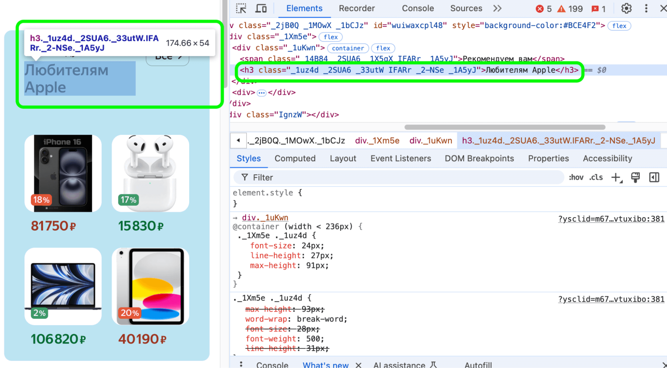Select the What's new drawer tab
Image resolution: width=667 pixels, height=368 pixels.
(326, 365)
